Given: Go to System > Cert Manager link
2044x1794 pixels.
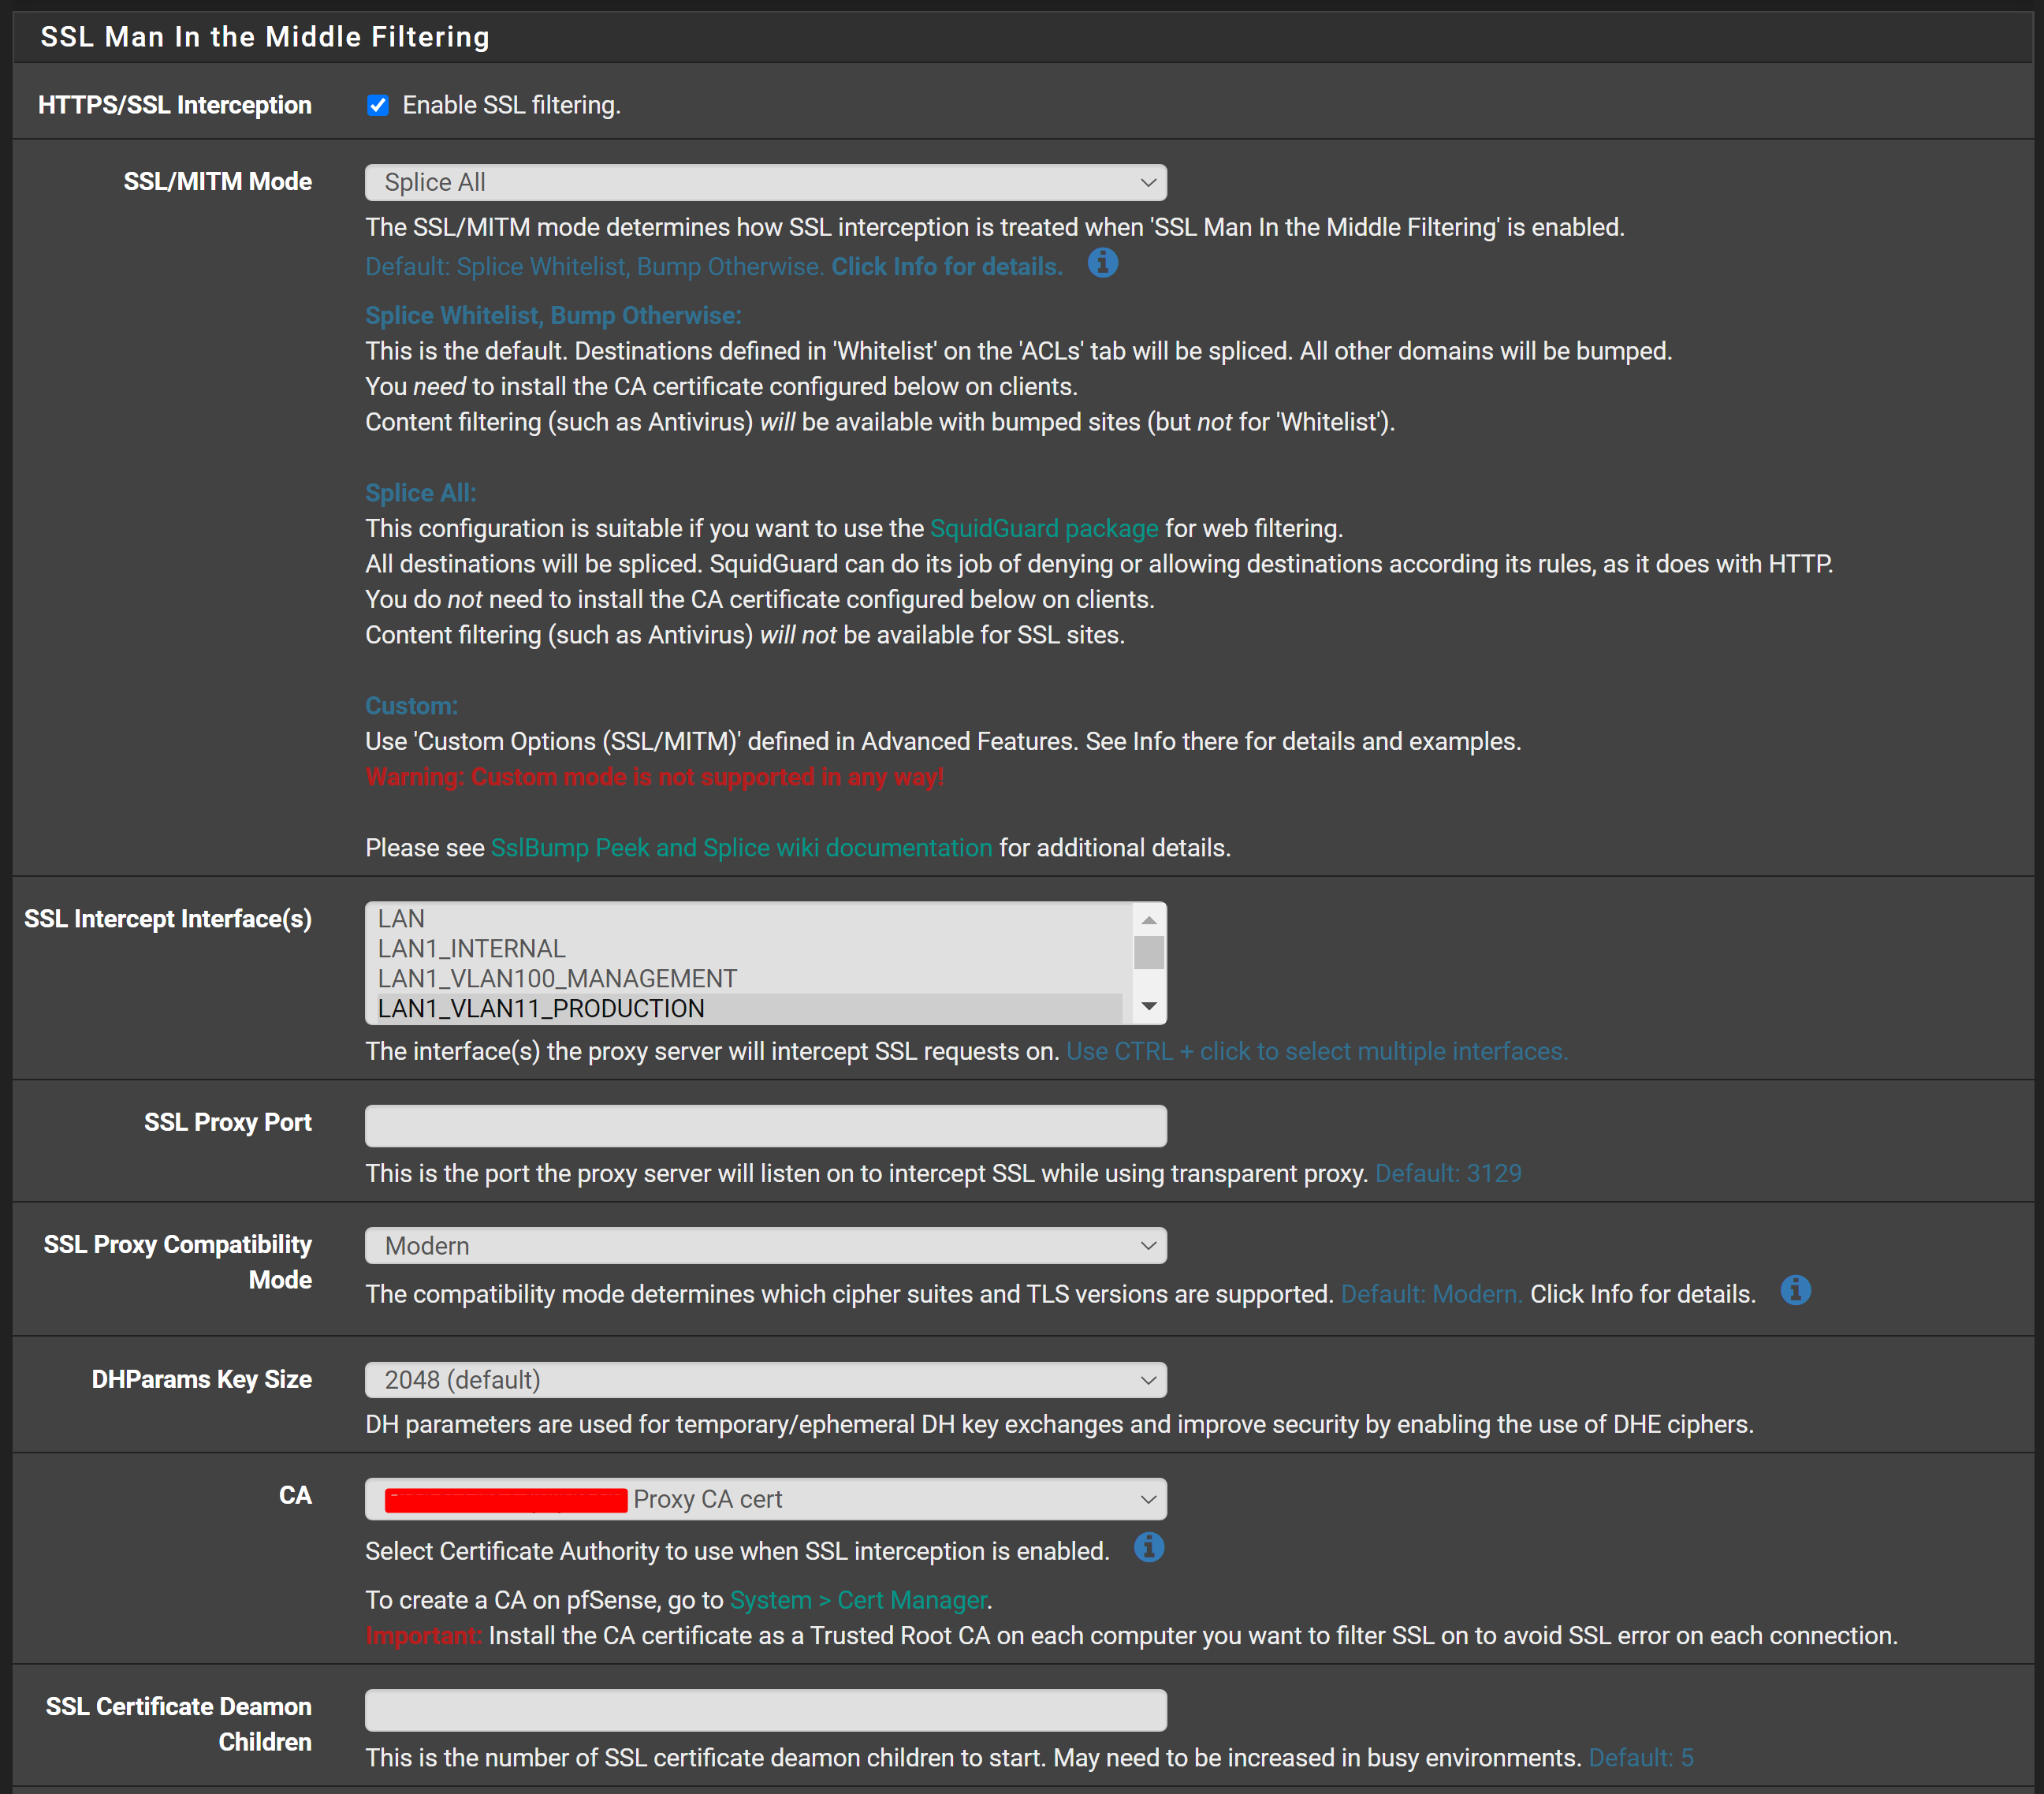Looking at the screenshot, I should pos(858,1600).
